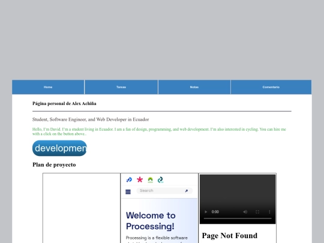The height and width of the screenshot is (243, 324).
Task: Click the magnifier search icon
Action: point(187,191)
